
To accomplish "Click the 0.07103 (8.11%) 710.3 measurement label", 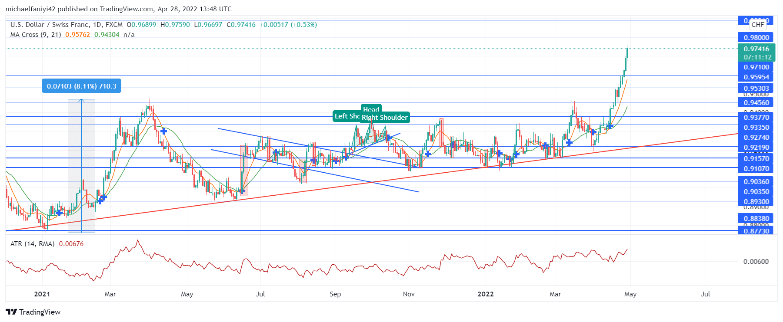I will (82, 86).
